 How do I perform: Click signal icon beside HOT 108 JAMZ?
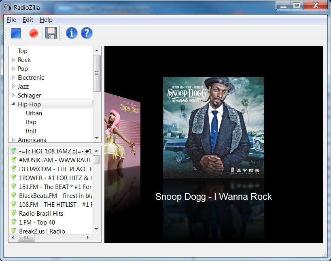pos(13,151)
